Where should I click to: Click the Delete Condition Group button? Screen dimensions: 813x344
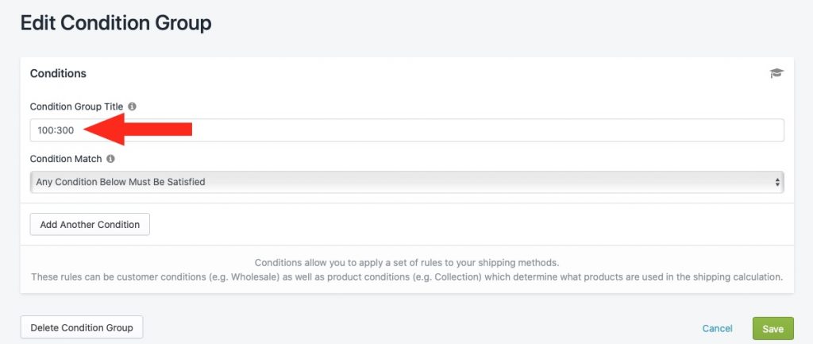82,328
